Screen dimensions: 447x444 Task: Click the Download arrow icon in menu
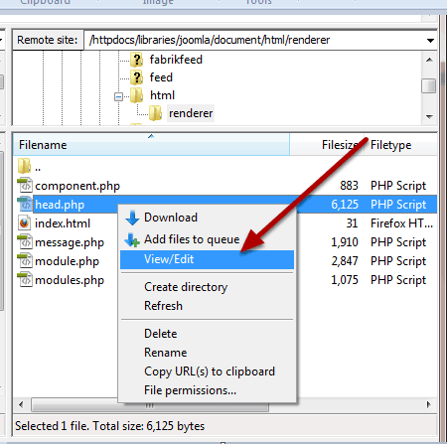point(132,218)
